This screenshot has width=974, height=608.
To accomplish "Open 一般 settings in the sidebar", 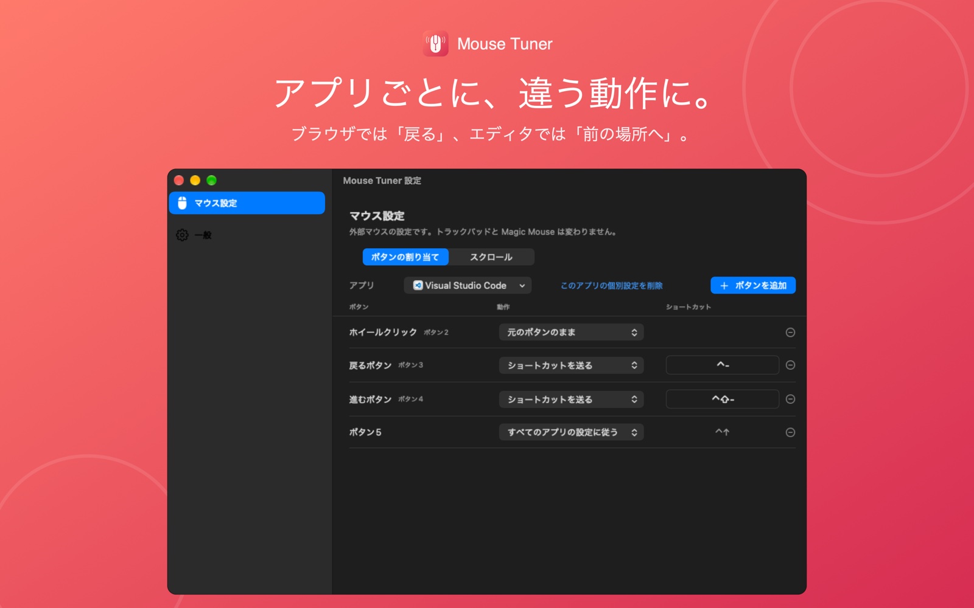I will click(247, 235).
